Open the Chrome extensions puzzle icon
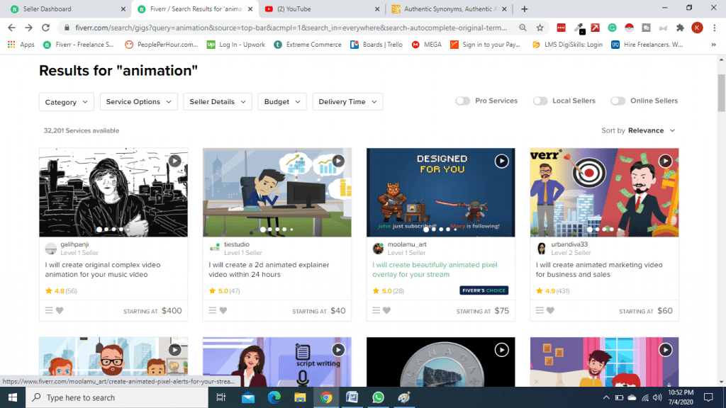 tap(680, 28)
